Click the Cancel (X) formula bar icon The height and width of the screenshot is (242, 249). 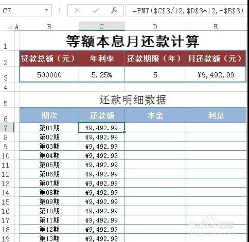click(77, 11)
